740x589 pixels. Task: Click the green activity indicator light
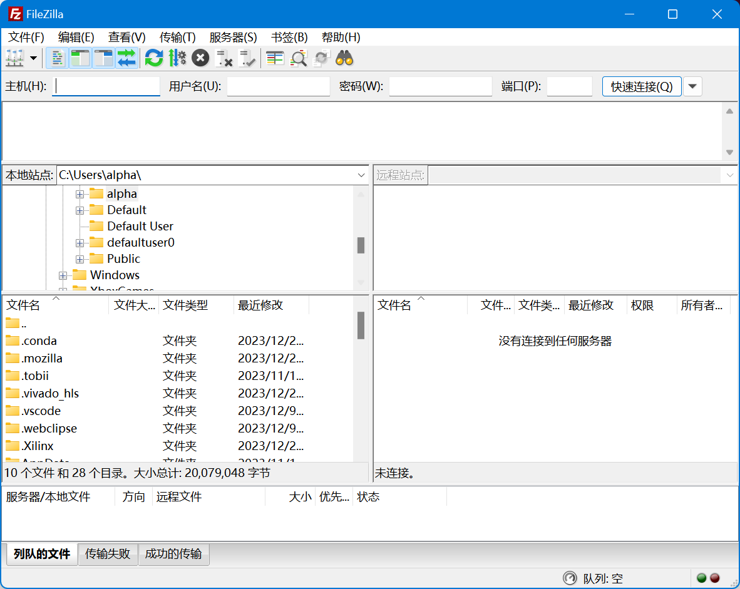(701, 578)
